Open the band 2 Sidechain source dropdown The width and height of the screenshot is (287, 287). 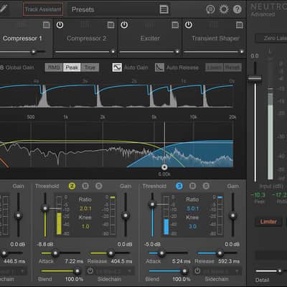(x=114, y=271)
